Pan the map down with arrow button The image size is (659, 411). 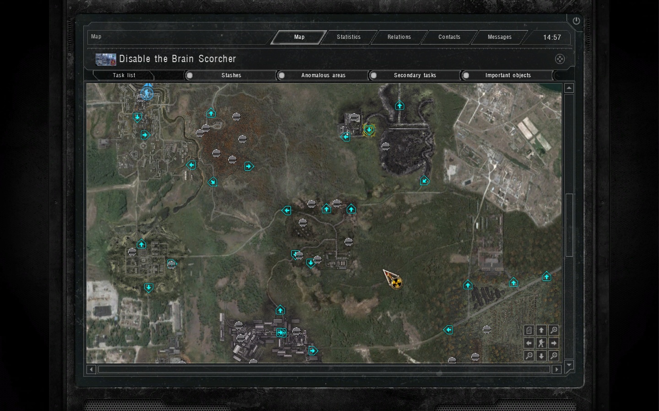[x=541, y=356]
